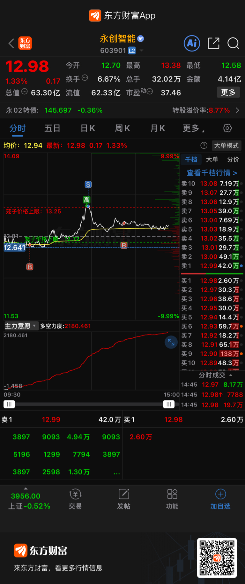This screenshot has width=245, height=584.
Task: Toggle 大单模式 button
Action: [x=226, y=146]
